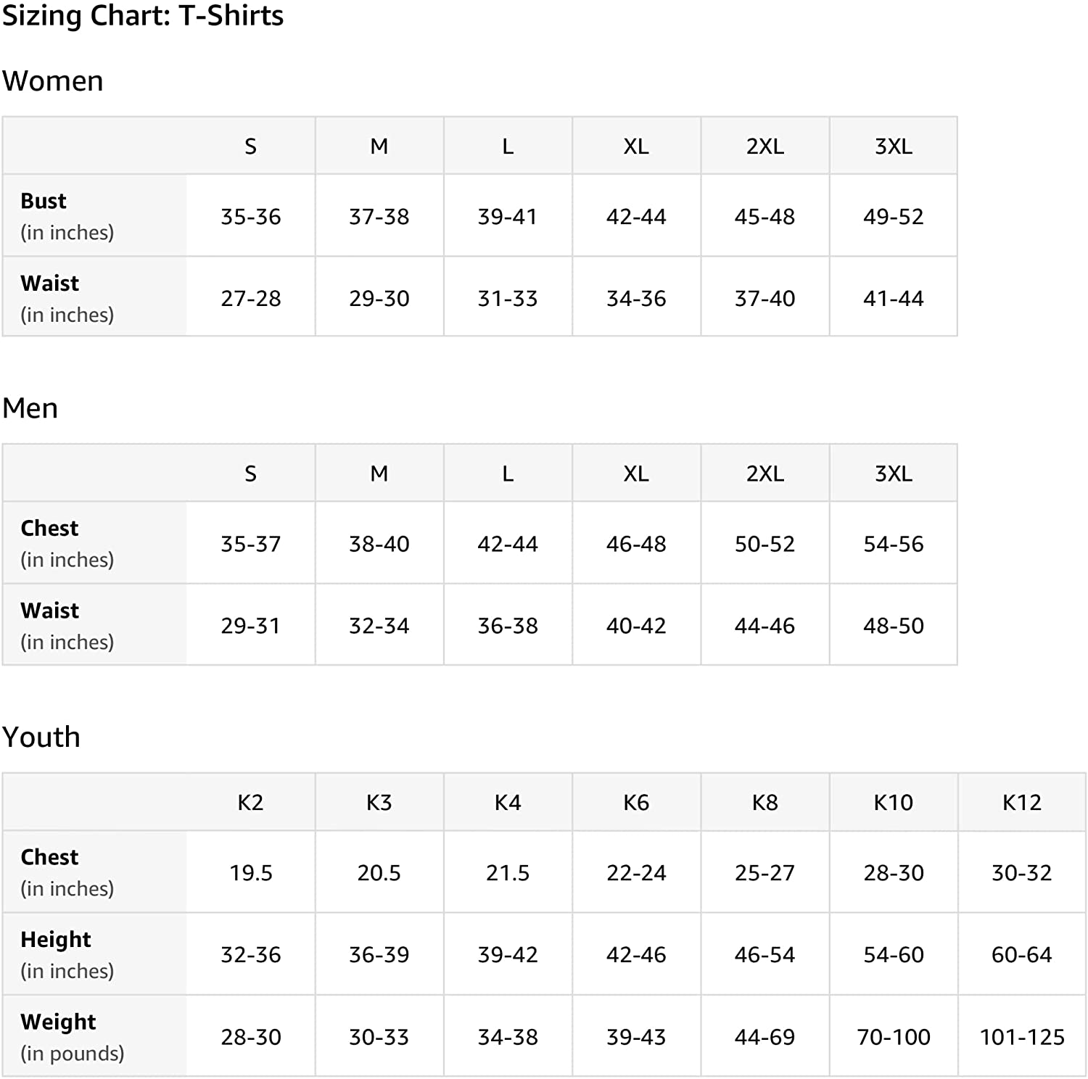Select the Women section heading

[x=53, y=81]
